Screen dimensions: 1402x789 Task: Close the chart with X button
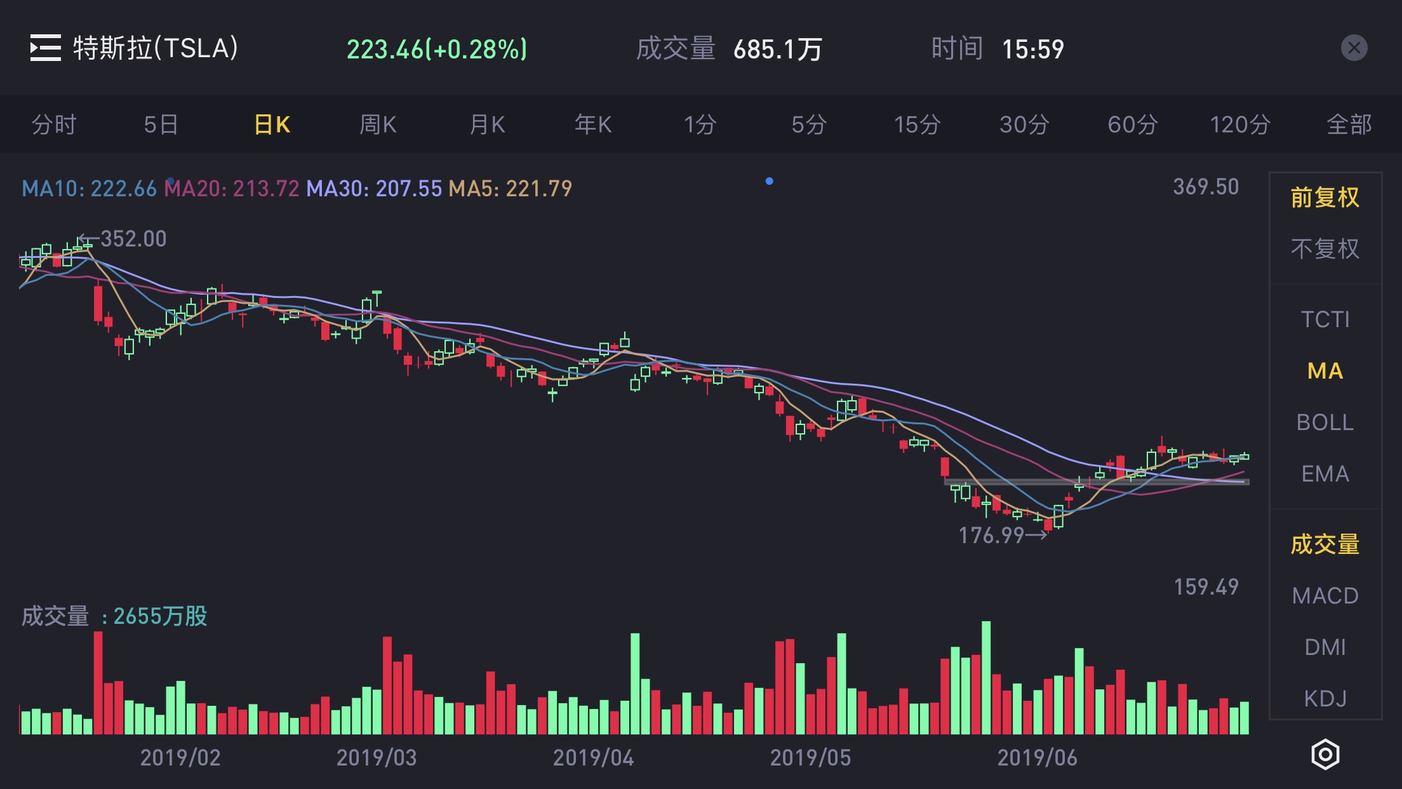tap(1354, 48)
